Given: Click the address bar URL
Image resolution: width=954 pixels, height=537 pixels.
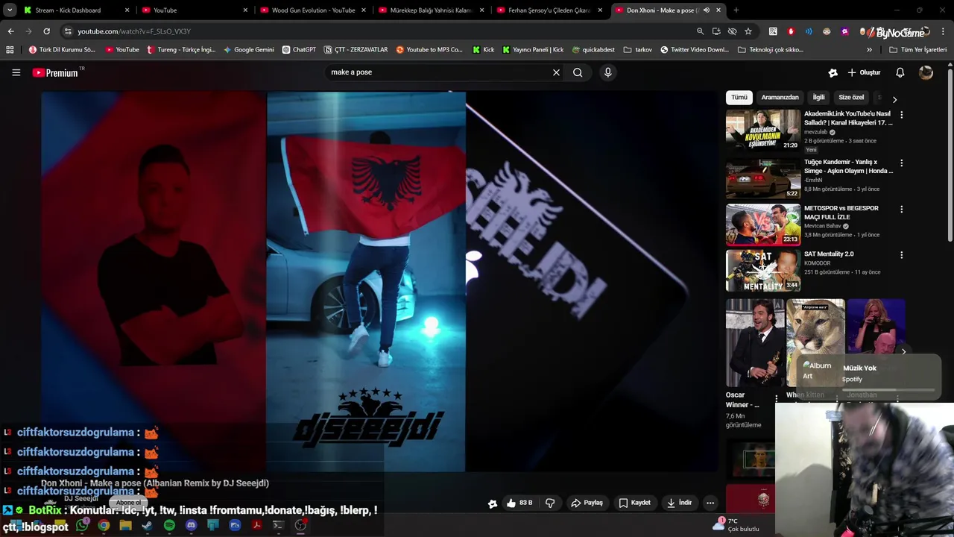Looking at the screenshot, I should tap(134, 31).
